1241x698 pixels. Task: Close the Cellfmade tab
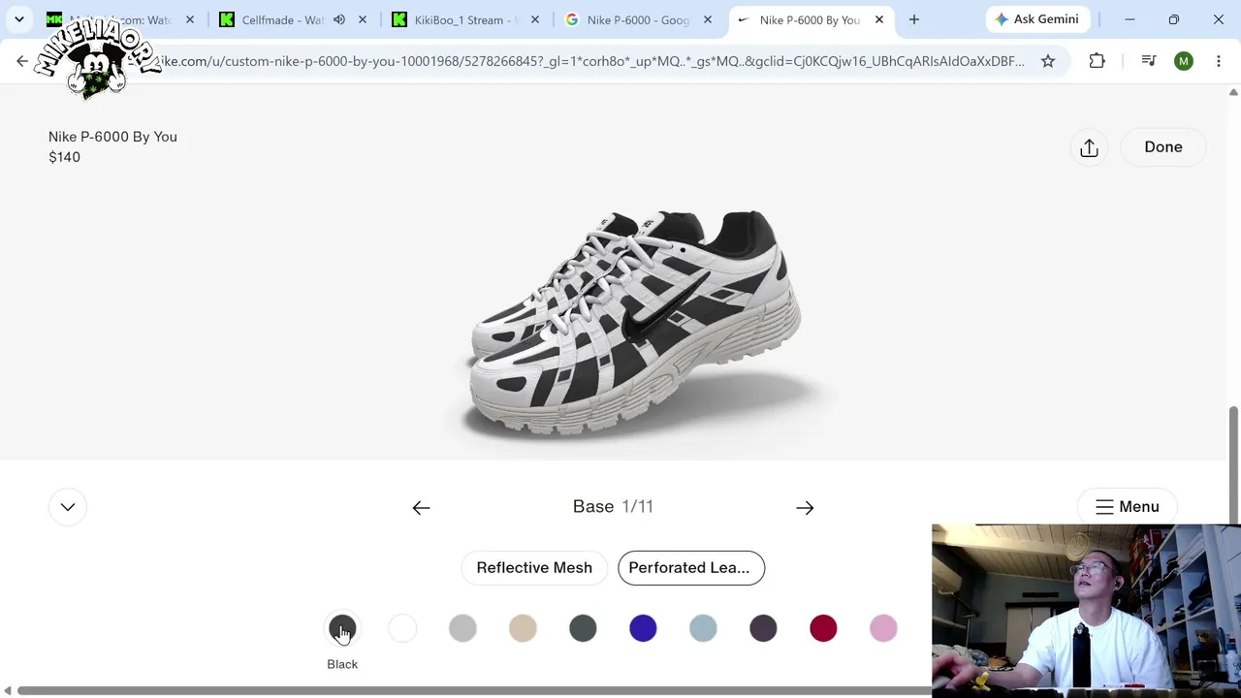(363, 19)
